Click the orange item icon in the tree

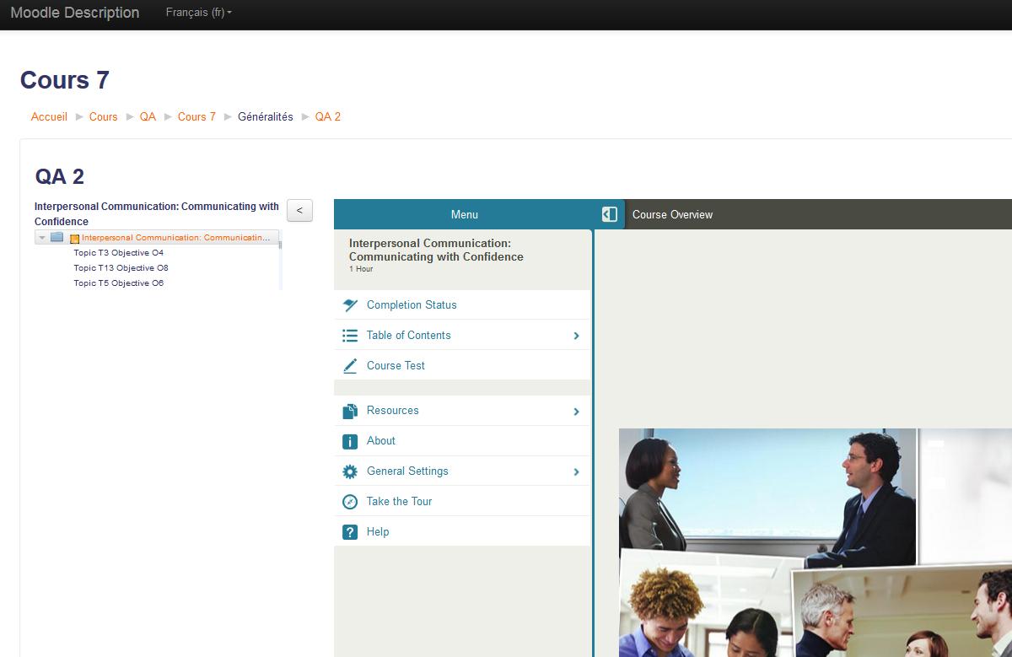74,239
